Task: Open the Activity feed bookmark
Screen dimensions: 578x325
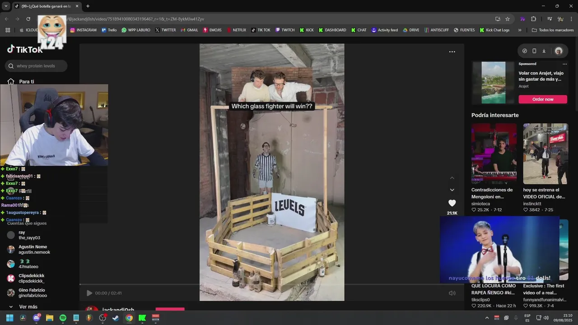Action: pyautogui.click(x=384, y=30)
